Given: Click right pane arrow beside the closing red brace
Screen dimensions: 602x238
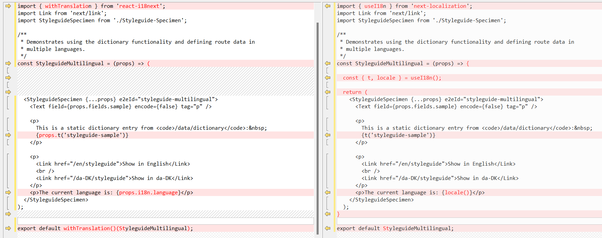Looking at the screenshot, I should pos(328,214).
